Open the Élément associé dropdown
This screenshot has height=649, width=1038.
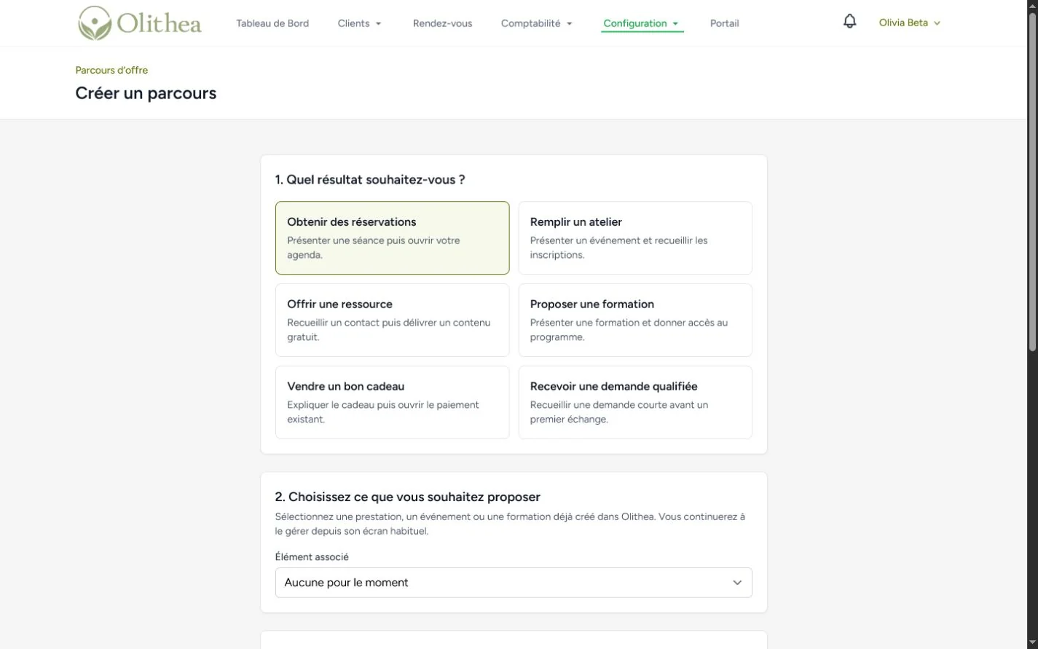pyautogui.click(x=514, y=583)
